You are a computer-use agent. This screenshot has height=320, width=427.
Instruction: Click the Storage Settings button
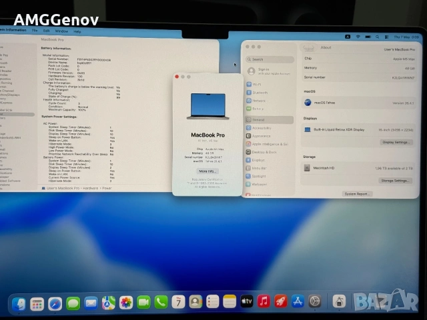click(x=395, y=181)
